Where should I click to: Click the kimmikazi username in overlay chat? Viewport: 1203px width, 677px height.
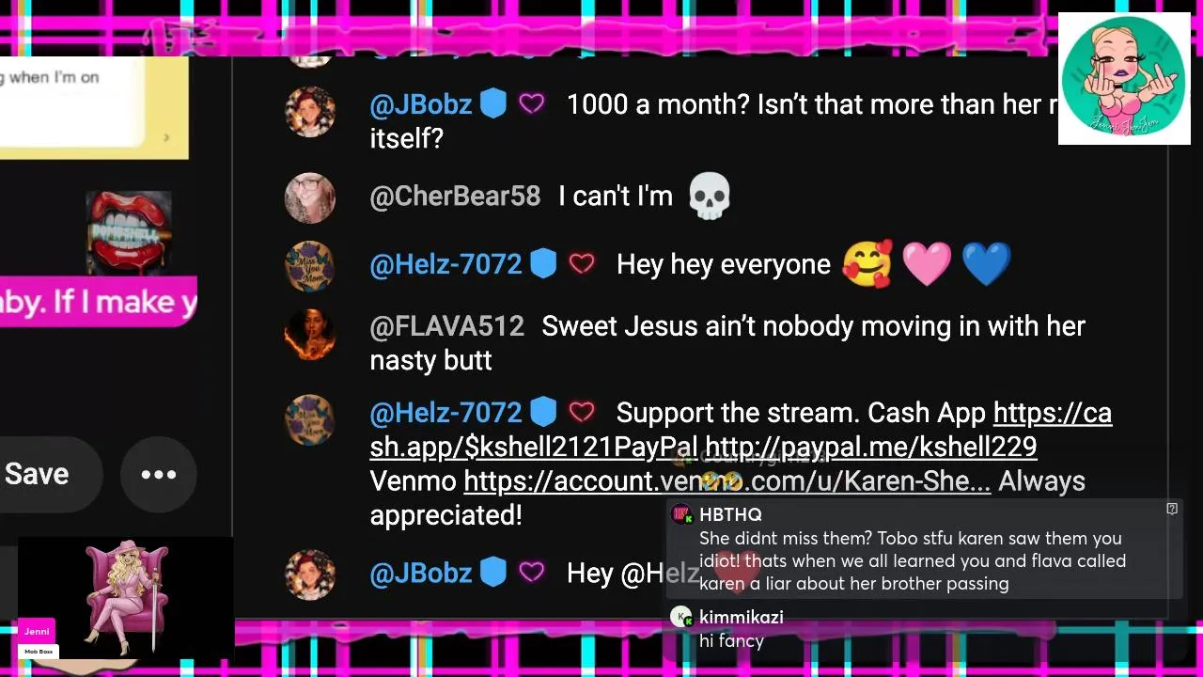click(x=741, y=617)
